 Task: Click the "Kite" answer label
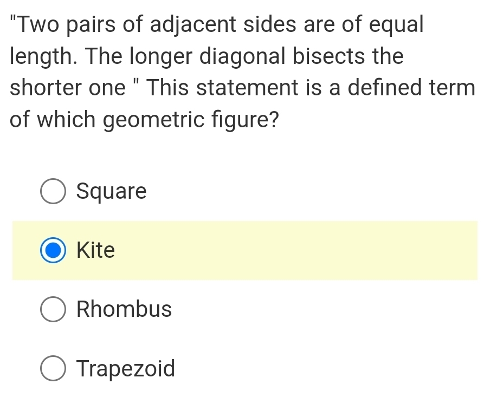(x=96, y=251)
